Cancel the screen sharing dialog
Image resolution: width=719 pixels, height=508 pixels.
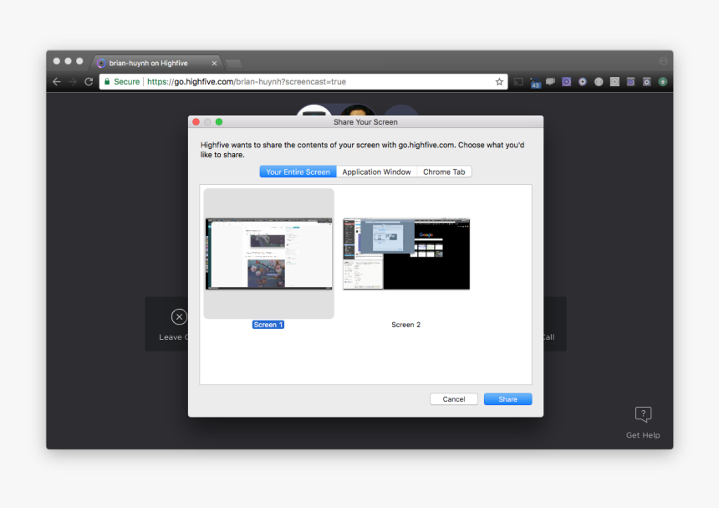(x=454, y=398)
